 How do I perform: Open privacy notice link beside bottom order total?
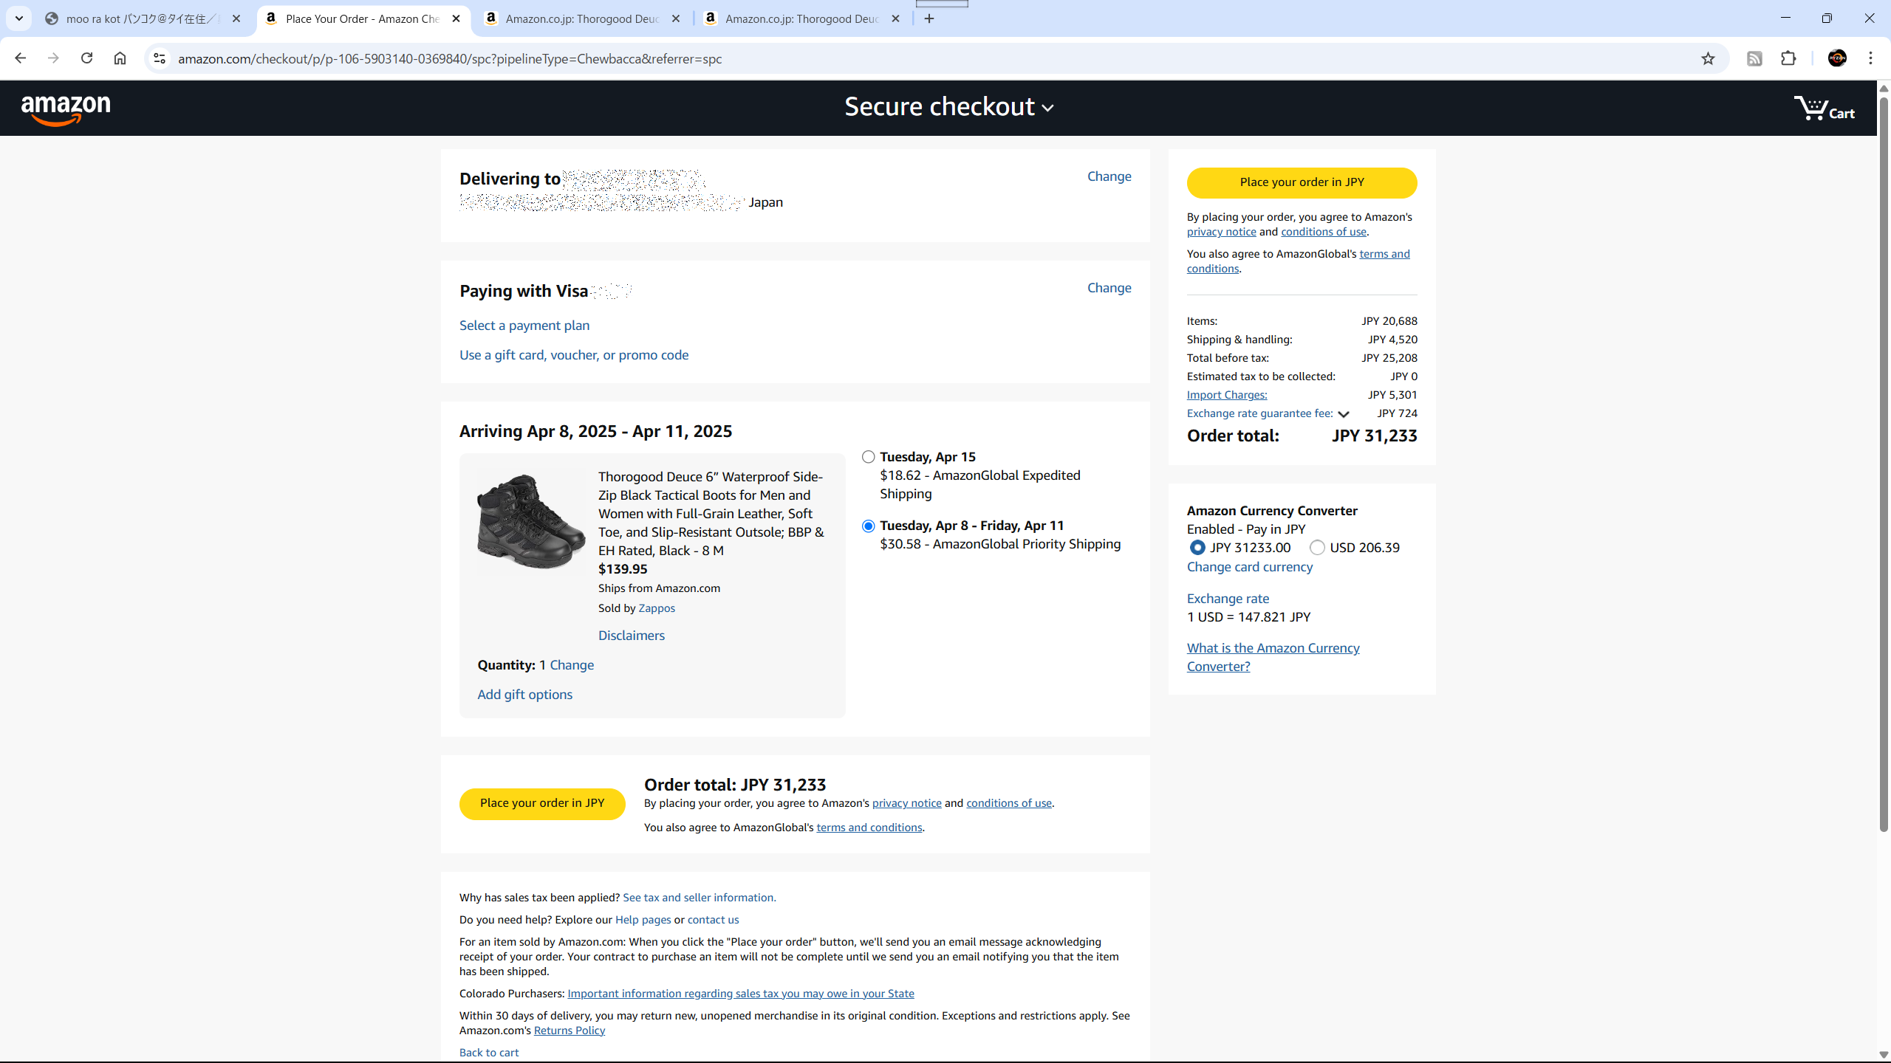(x=906, y=803)
